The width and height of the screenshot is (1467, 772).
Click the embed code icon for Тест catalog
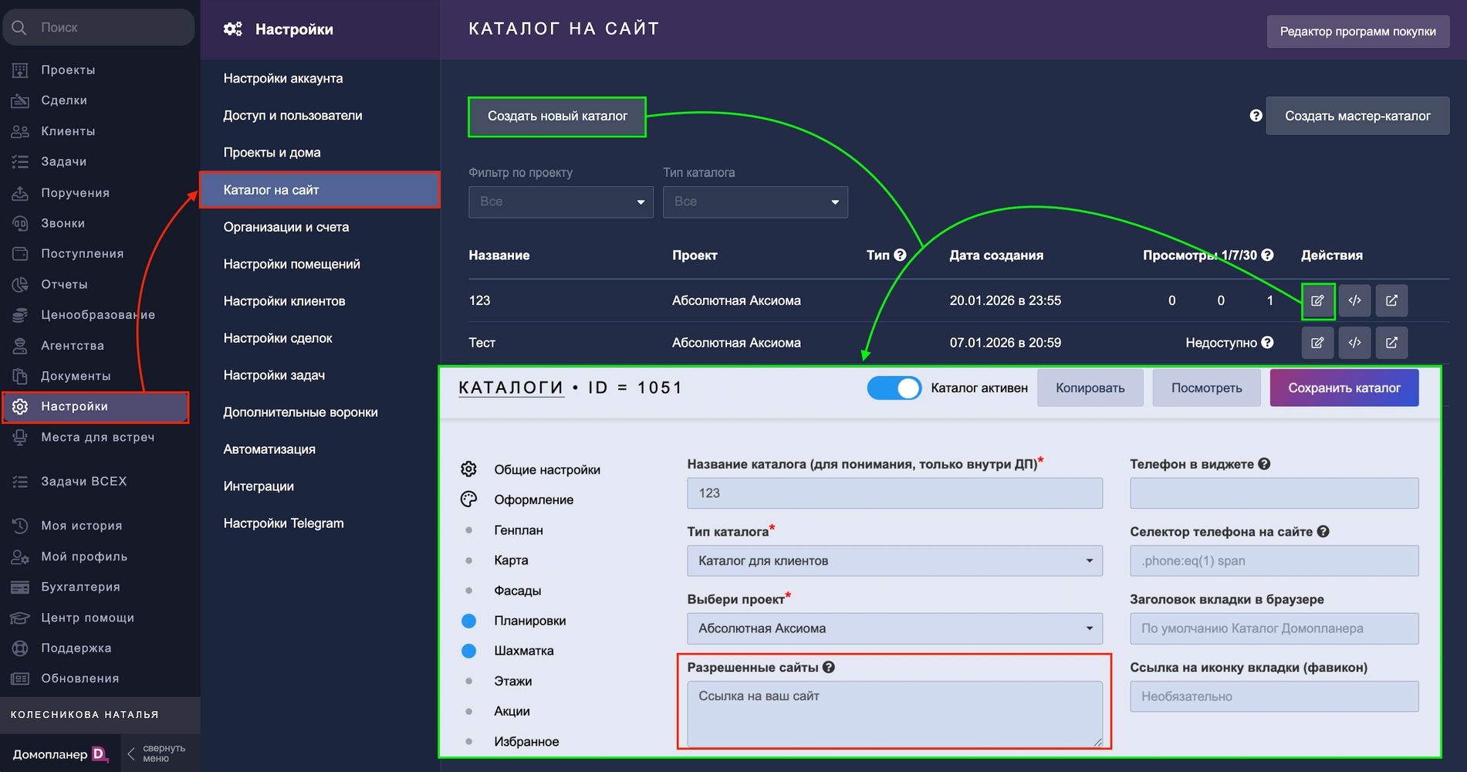click(1354, 343)
